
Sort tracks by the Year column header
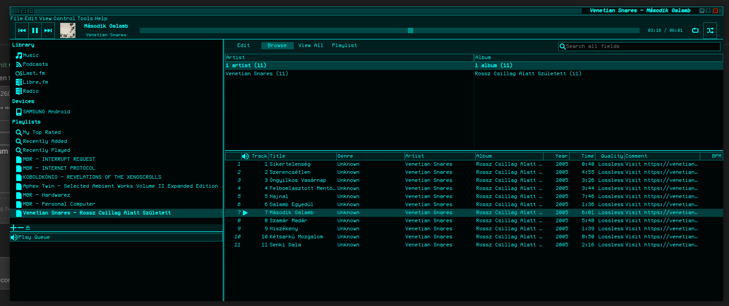coord(561,156)
